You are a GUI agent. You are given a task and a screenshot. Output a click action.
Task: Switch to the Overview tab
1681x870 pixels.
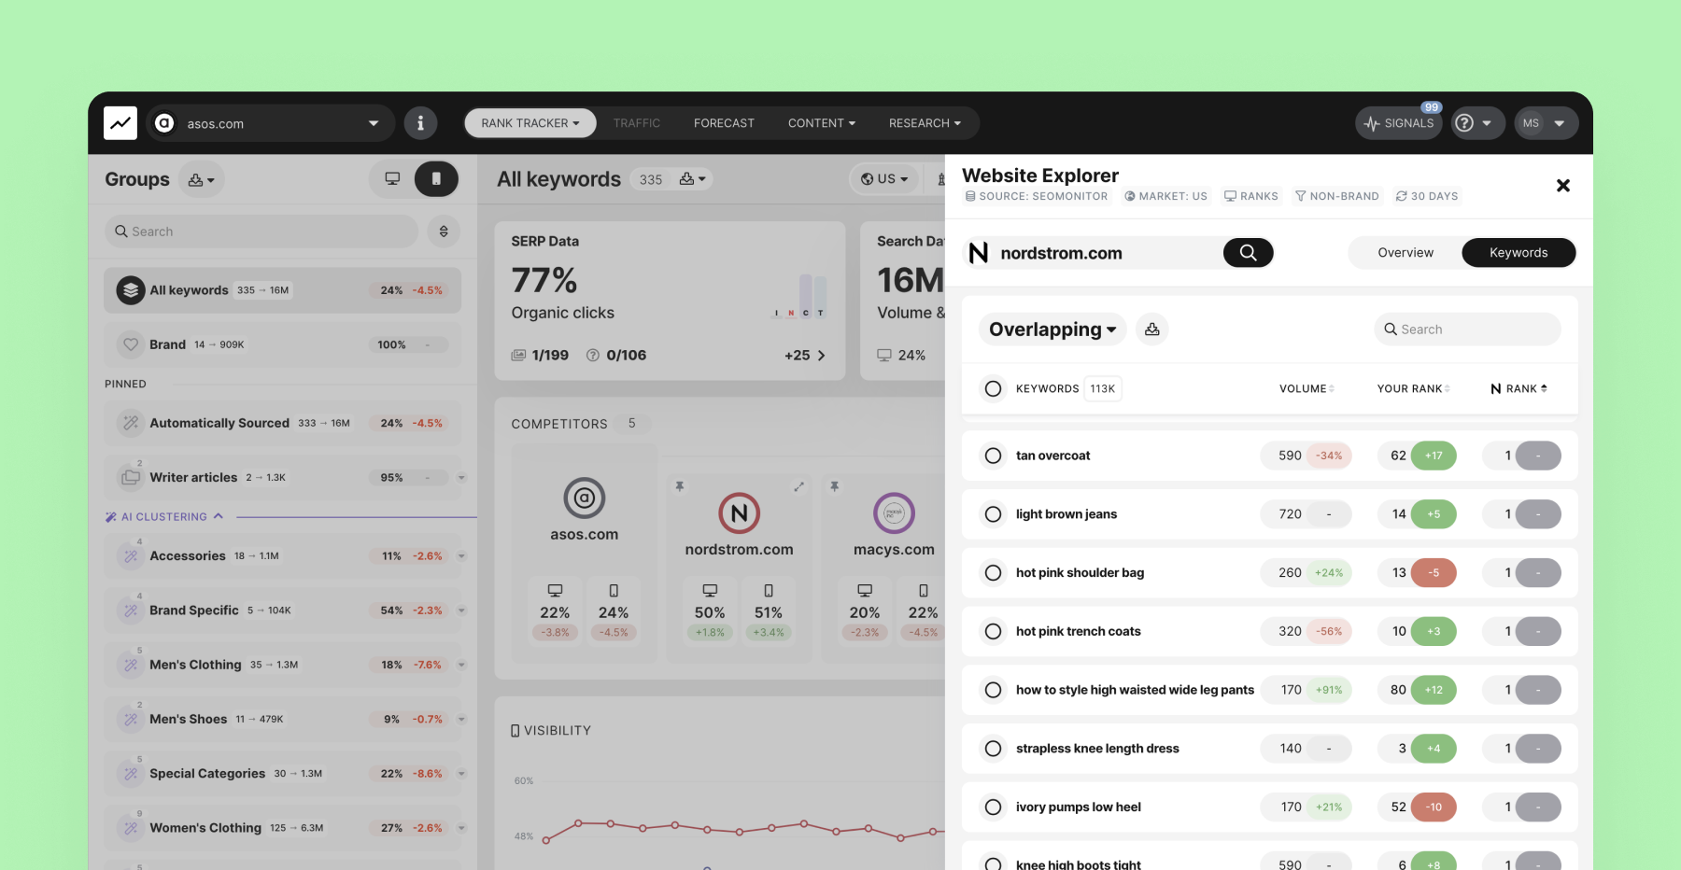(1405, 252)
